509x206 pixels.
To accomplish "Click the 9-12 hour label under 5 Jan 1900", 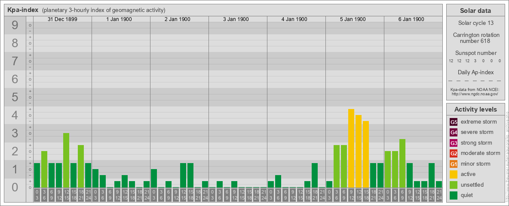I will (351, 195).
